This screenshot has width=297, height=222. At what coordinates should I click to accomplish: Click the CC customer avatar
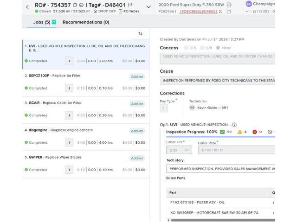tap(249, 4)
